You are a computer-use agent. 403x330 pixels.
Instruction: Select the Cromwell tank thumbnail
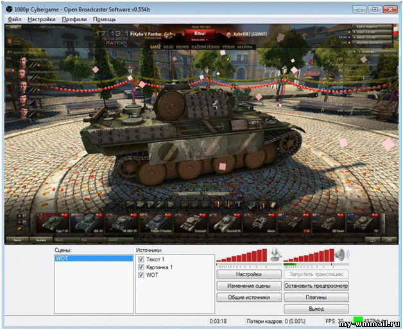coord(190,223)
